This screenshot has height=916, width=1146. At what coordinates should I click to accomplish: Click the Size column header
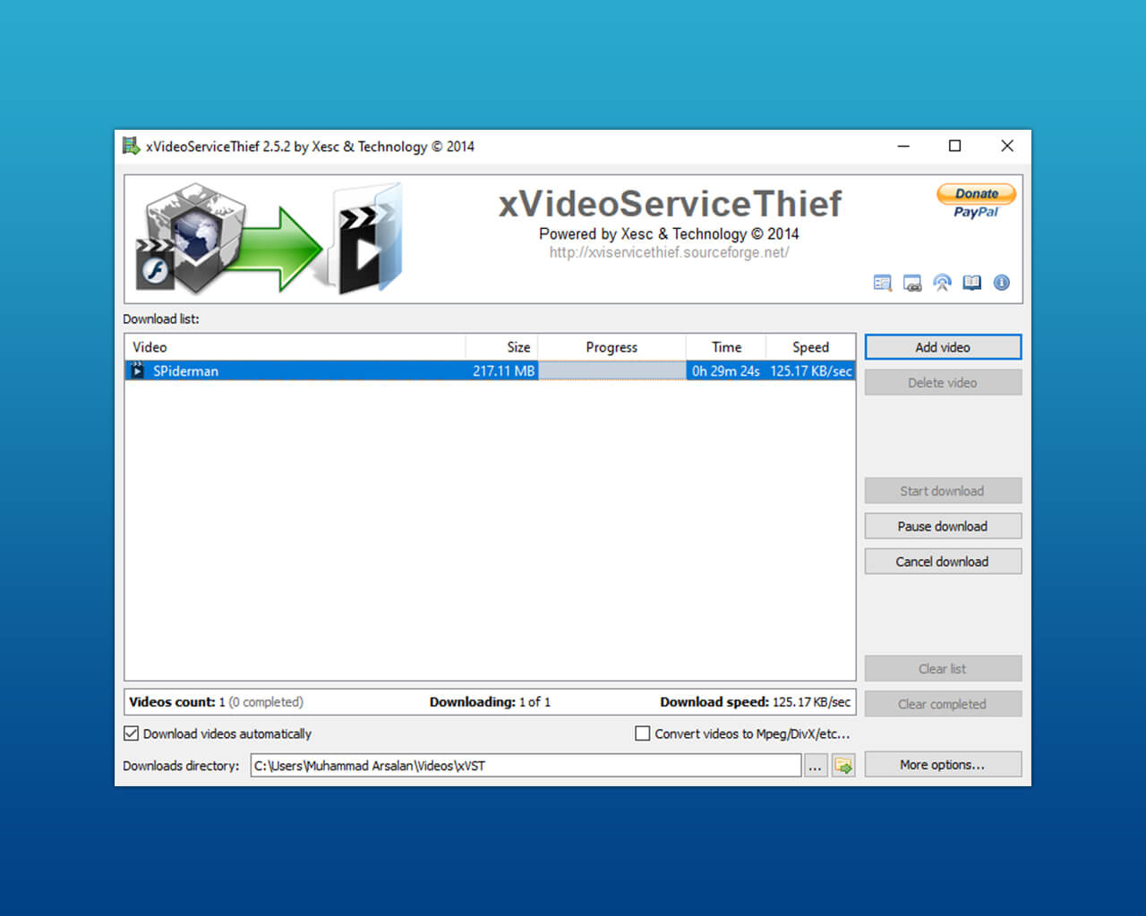click(x=501, y=347)
